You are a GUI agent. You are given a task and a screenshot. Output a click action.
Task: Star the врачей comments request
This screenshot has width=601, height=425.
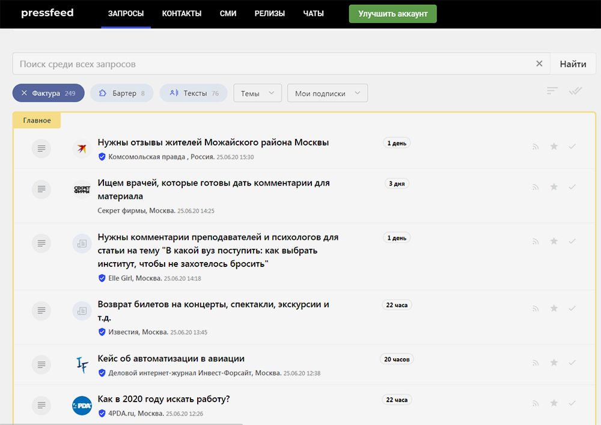click(x=554, y=186)
